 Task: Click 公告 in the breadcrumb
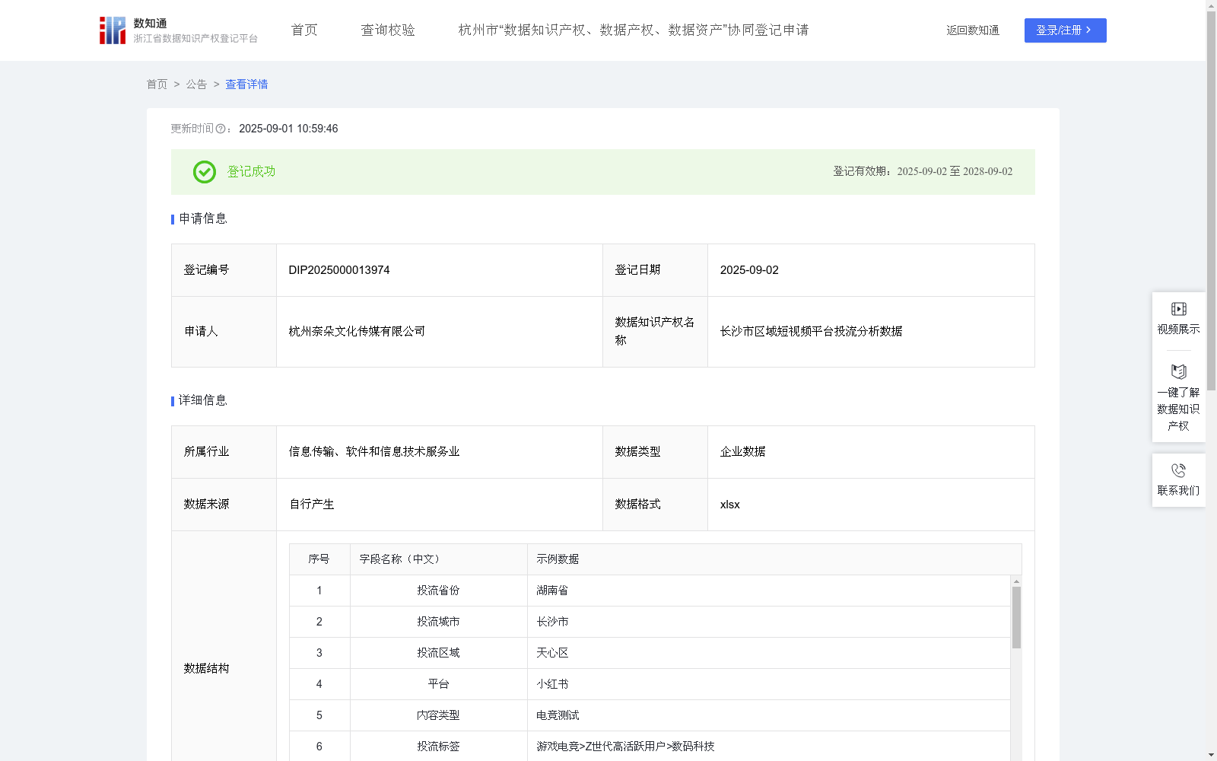click(x=196, y=84)
